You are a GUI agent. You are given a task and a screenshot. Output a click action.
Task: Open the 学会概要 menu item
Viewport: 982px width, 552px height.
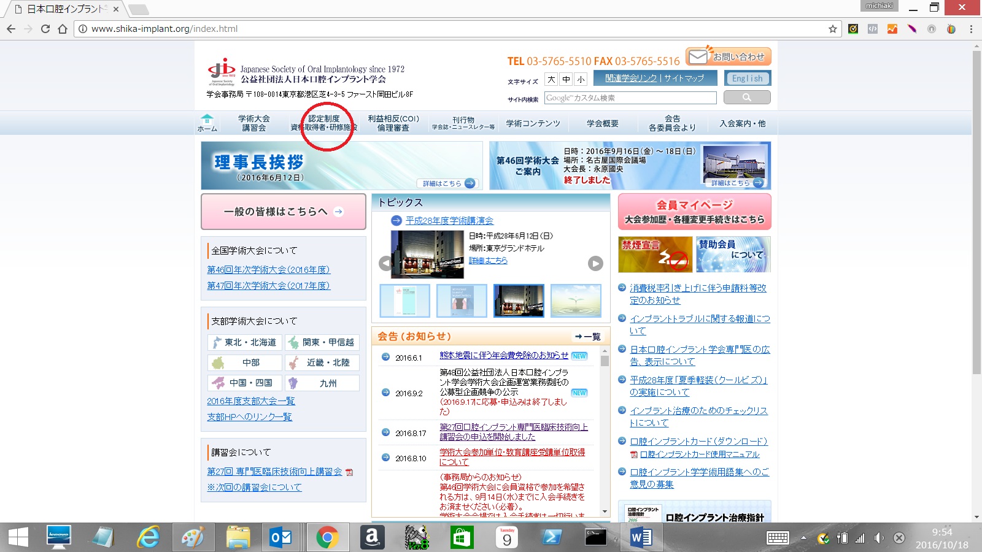(602, 123)
